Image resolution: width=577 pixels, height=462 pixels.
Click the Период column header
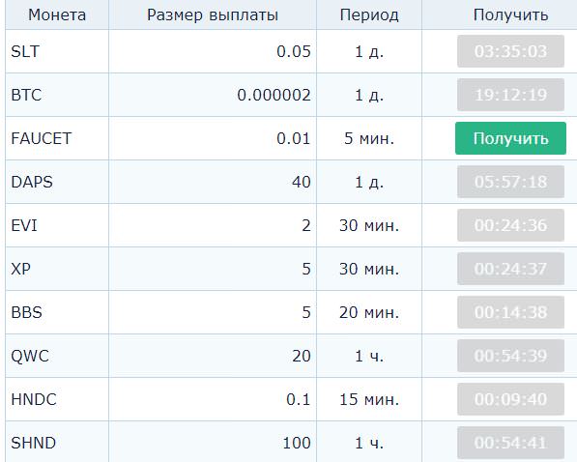tap(369, 14)
